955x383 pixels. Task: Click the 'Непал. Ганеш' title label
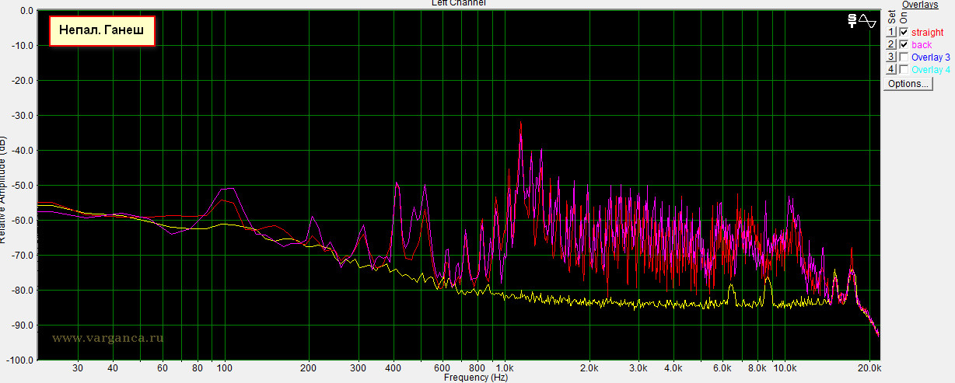(103, 32)
